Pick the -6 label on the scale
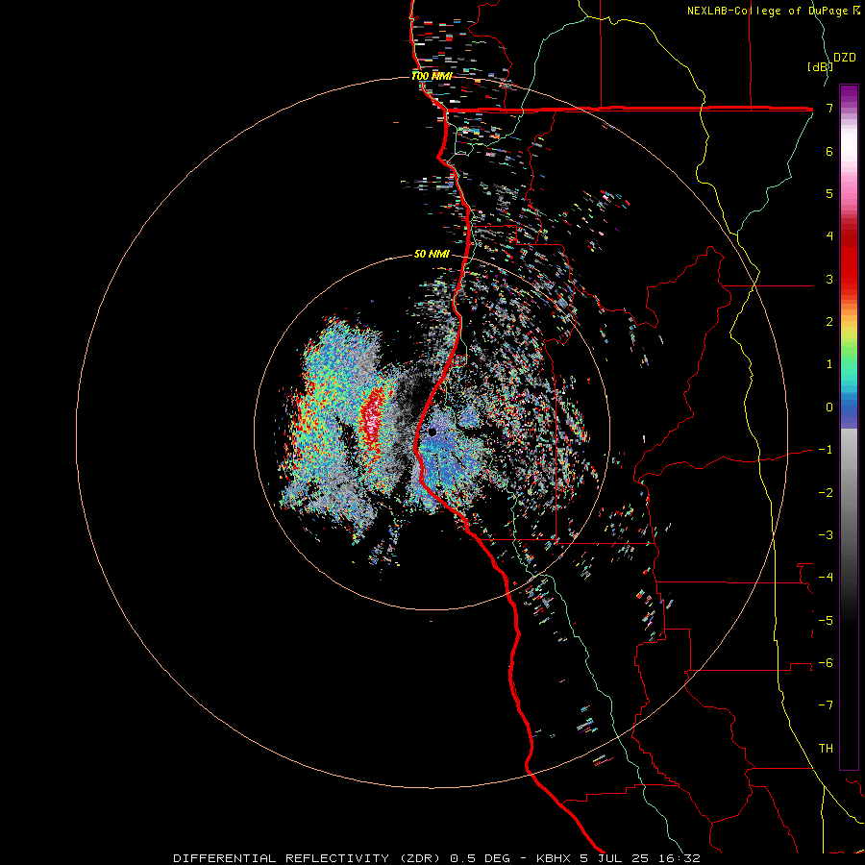 point(826,663)
